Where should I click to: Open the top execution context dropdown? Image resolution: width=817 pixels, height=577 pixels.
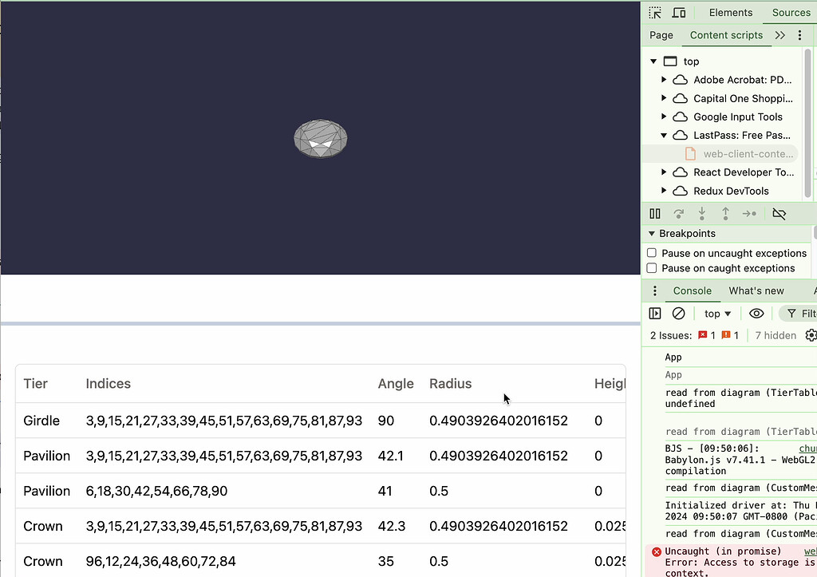(716, 313)
